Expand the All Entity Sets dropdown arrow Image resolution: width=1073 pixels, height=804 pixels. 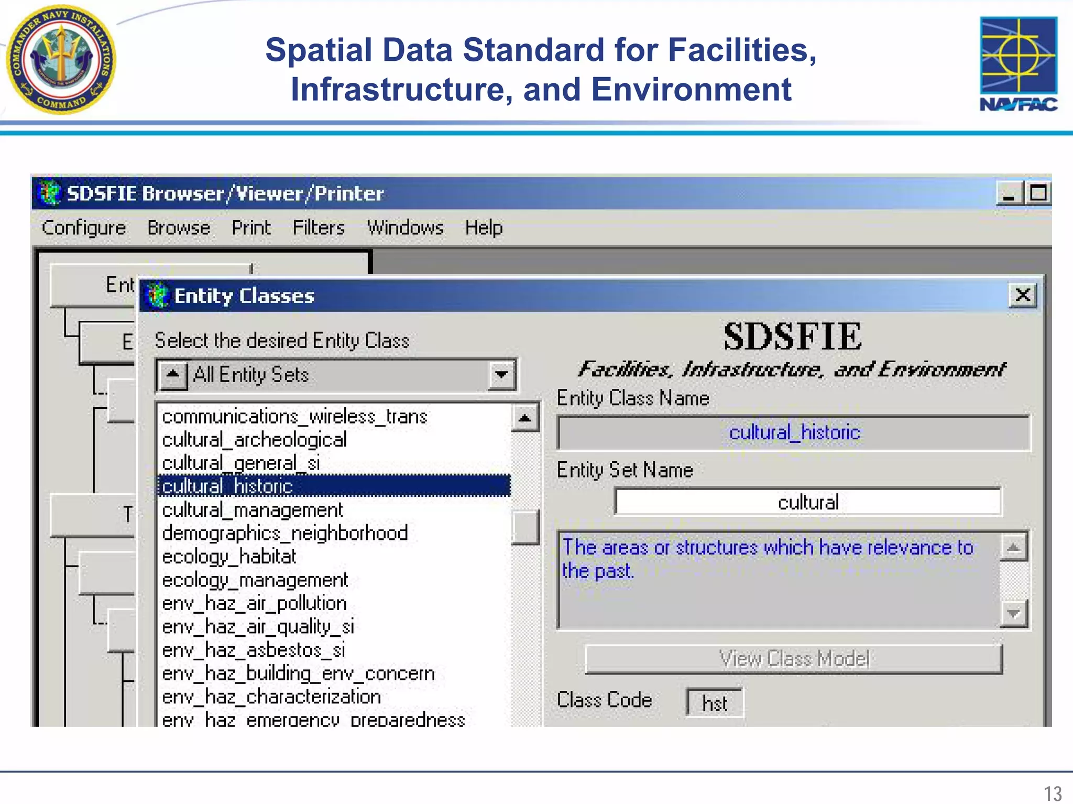point(501,375)
